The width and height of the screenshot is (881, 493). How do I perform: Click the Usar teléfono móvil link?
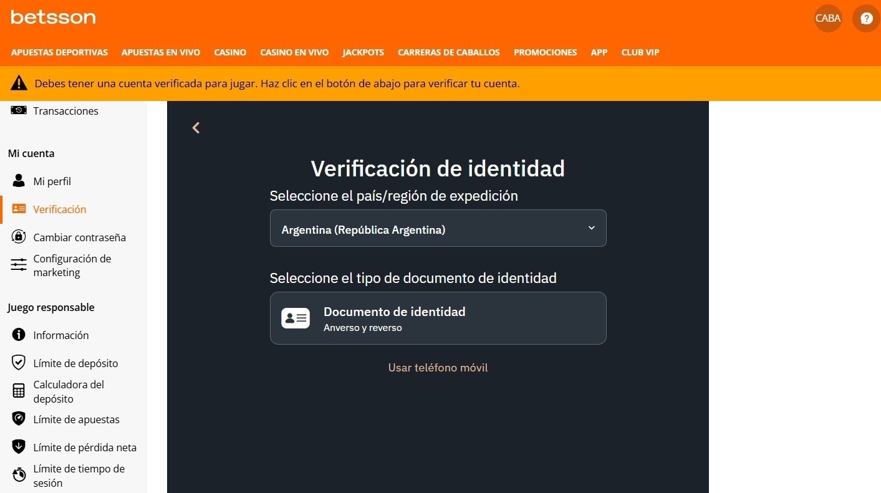pos(438,367)
